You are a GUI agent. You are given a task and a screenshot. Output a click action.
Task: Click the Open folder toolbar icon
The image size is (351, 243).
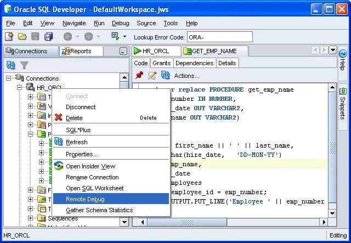(22, 36)
